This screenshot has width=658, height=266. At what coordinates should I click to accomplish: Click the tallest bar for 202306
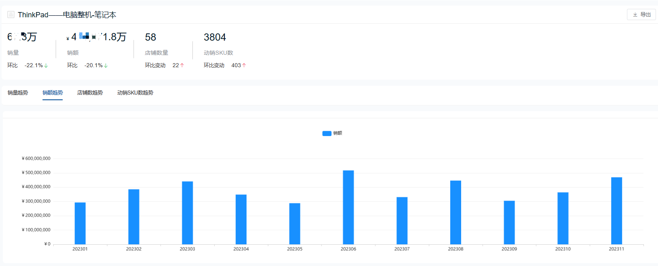click(348, 207)
